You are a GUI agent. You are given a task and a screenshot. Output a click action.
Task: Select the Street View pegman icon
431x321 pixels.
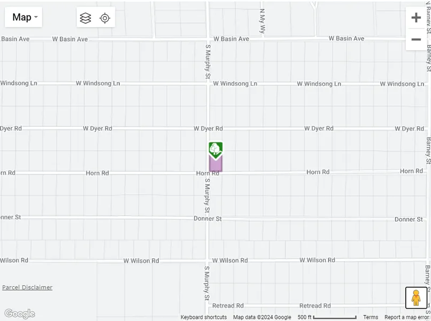pyautogui.click(x=416, y=297)
